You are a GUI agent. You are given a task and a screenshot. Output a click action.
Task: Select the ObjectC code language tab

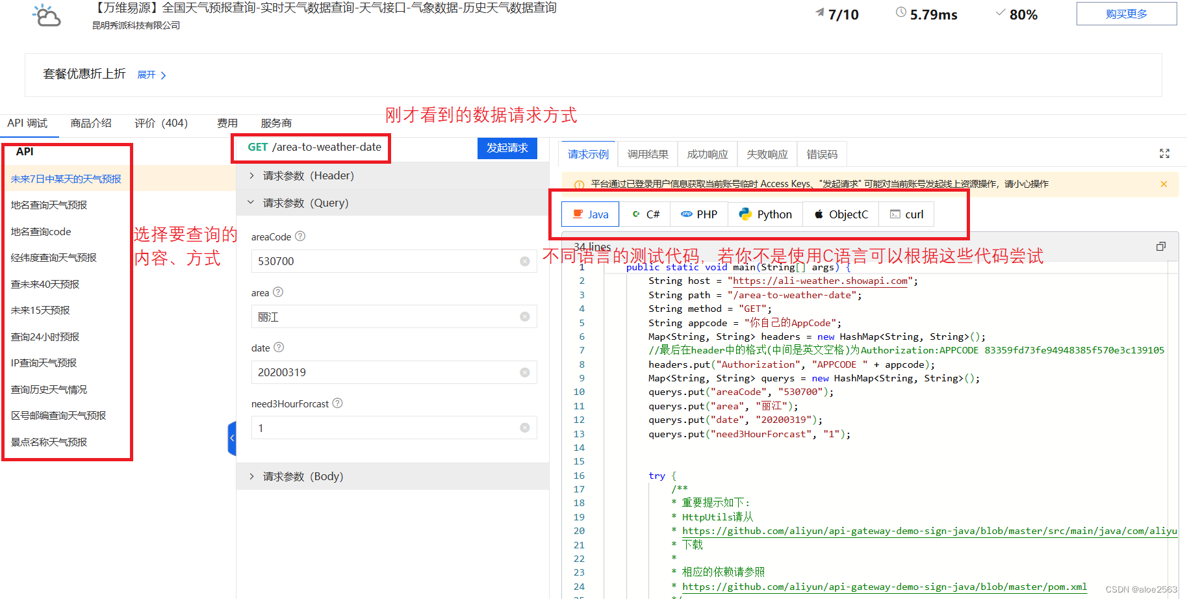[841, 214]
